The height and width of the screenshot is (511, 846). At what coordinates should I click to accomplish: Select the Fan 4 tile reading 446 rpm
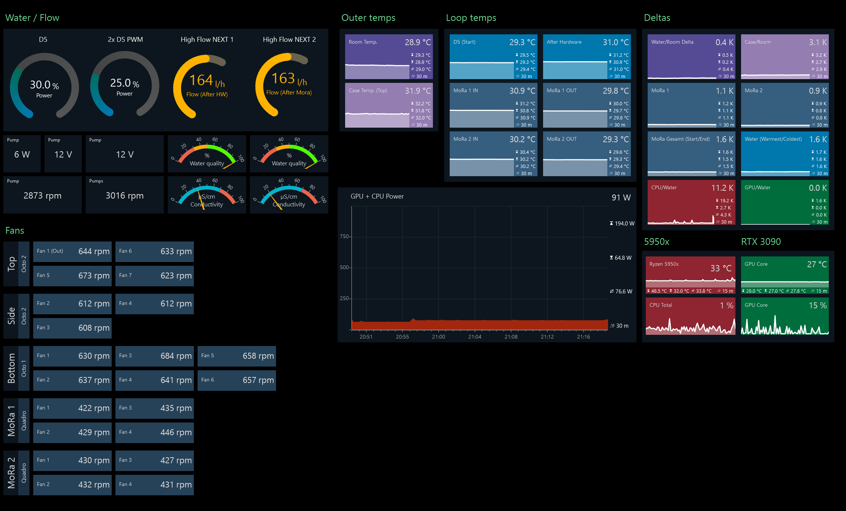point(155,433)
